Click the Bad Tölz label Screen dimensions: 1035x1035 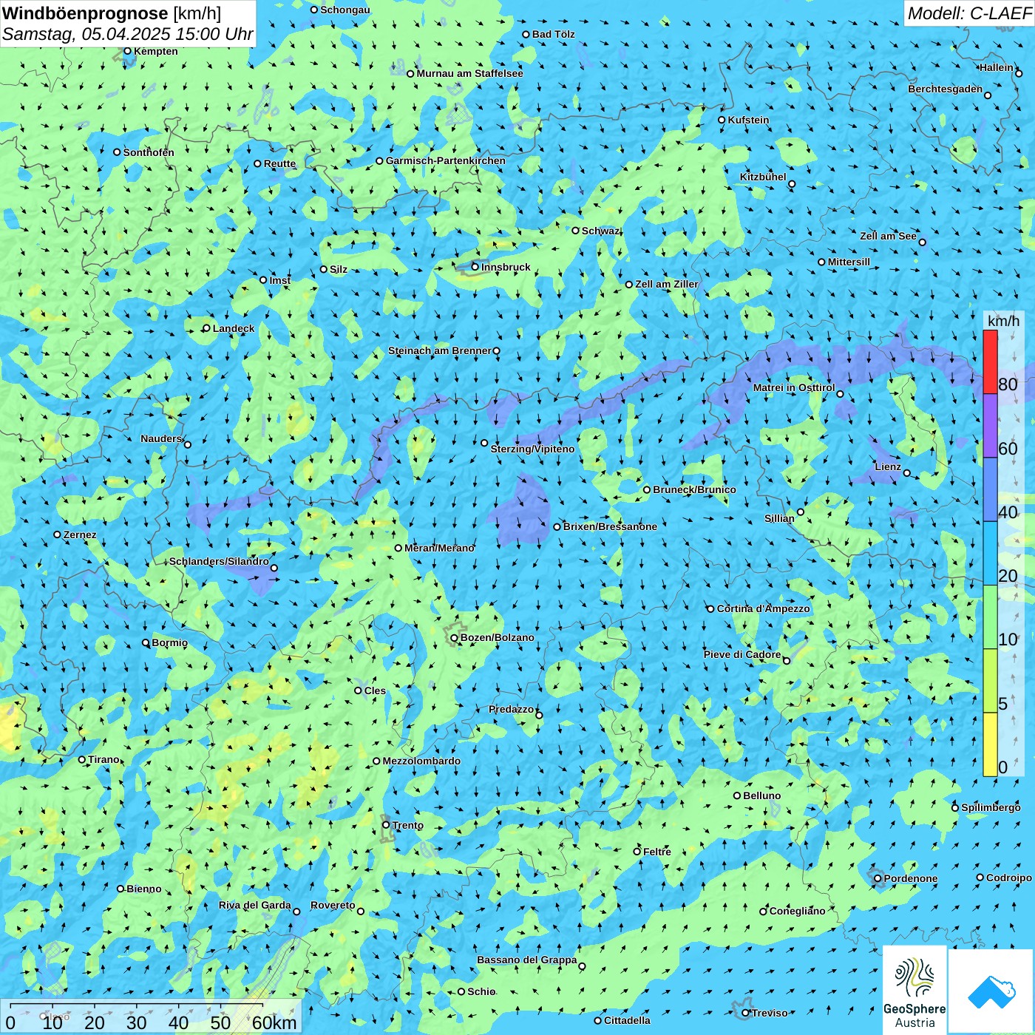pyautogui.click(x=553, y=34)
